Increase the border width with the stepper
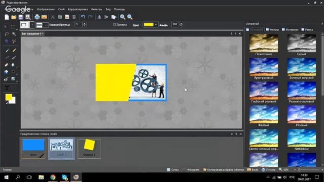This screenshot has height=182, width=324. (85, 24)
